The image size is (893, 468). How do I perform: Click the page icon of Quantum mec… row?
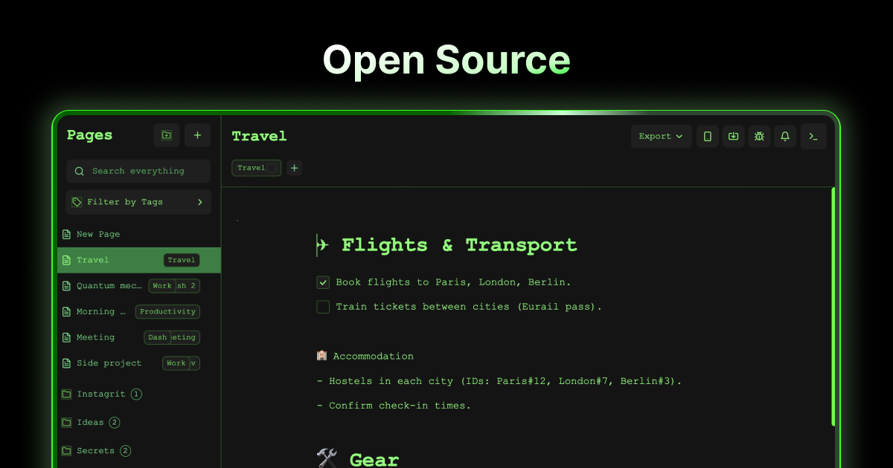[67, 286]
